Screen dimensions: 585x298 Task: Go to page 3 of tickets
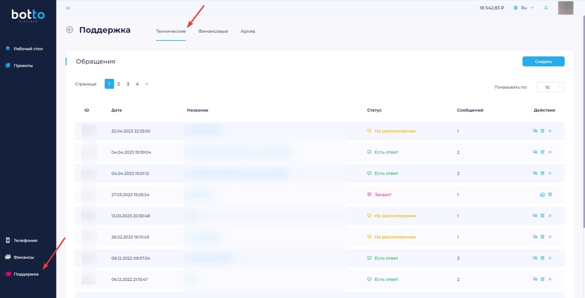(128, 84)
